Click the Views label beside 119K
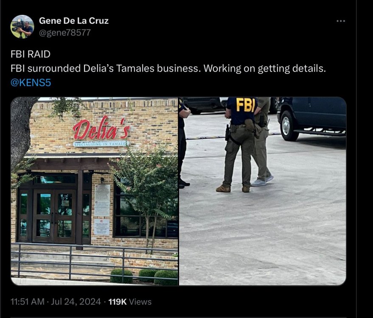373x318 pixels. click(x=140, y=301)
